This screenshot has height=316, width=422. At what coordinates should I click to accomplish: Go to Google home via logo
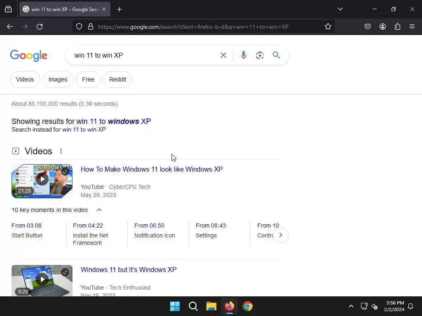[29, 56]
